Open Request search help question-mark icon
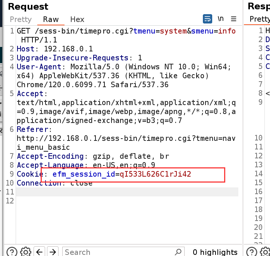Image resolution: width=270 pixels, height=256 pixels. pos(12,252)
